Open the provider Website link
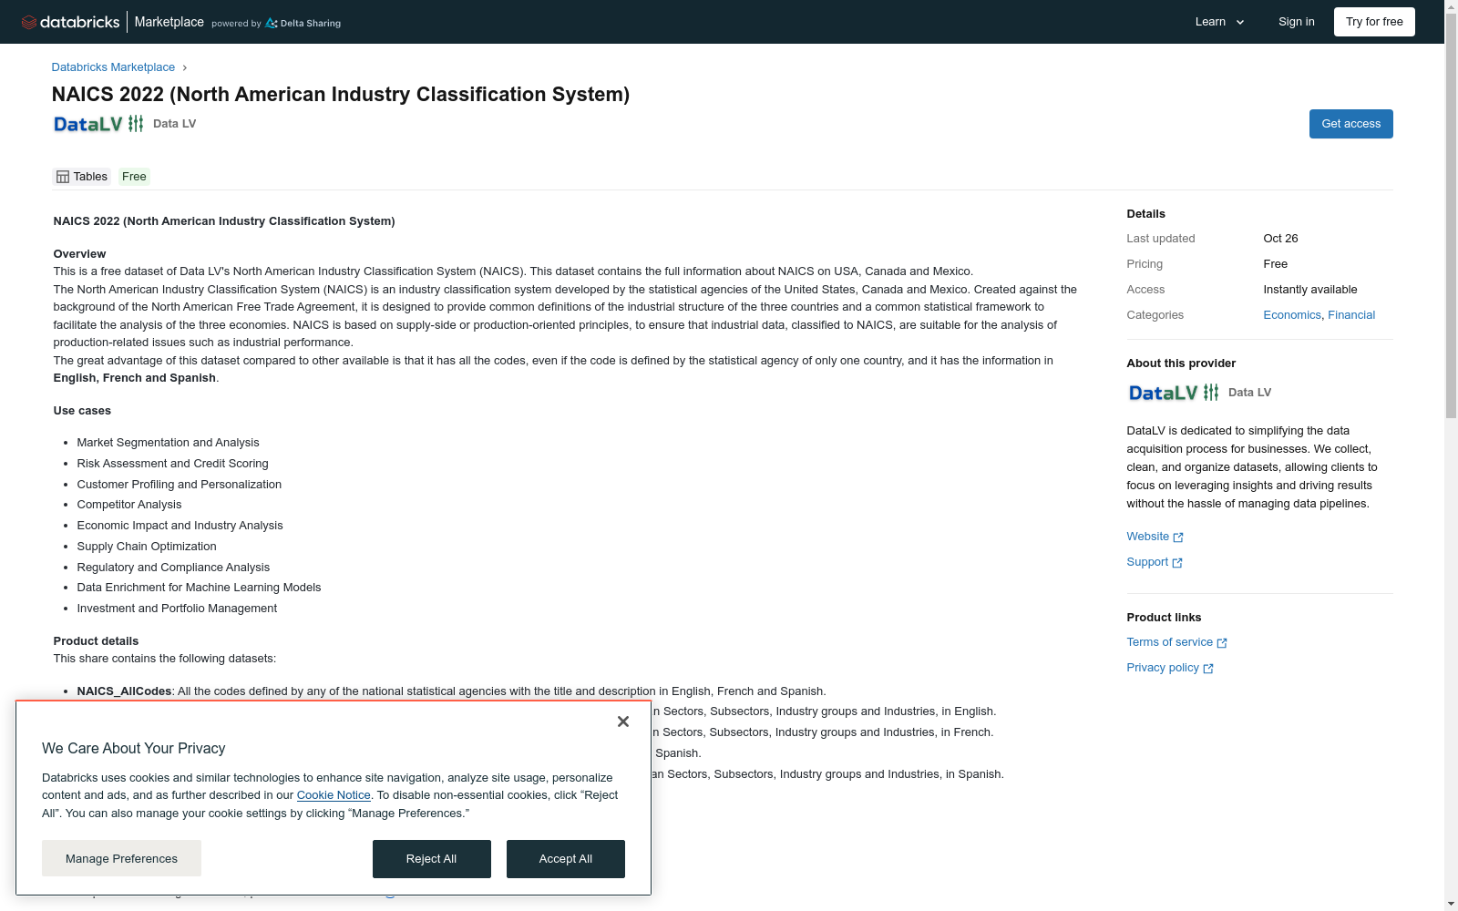 coord(1148,537)
